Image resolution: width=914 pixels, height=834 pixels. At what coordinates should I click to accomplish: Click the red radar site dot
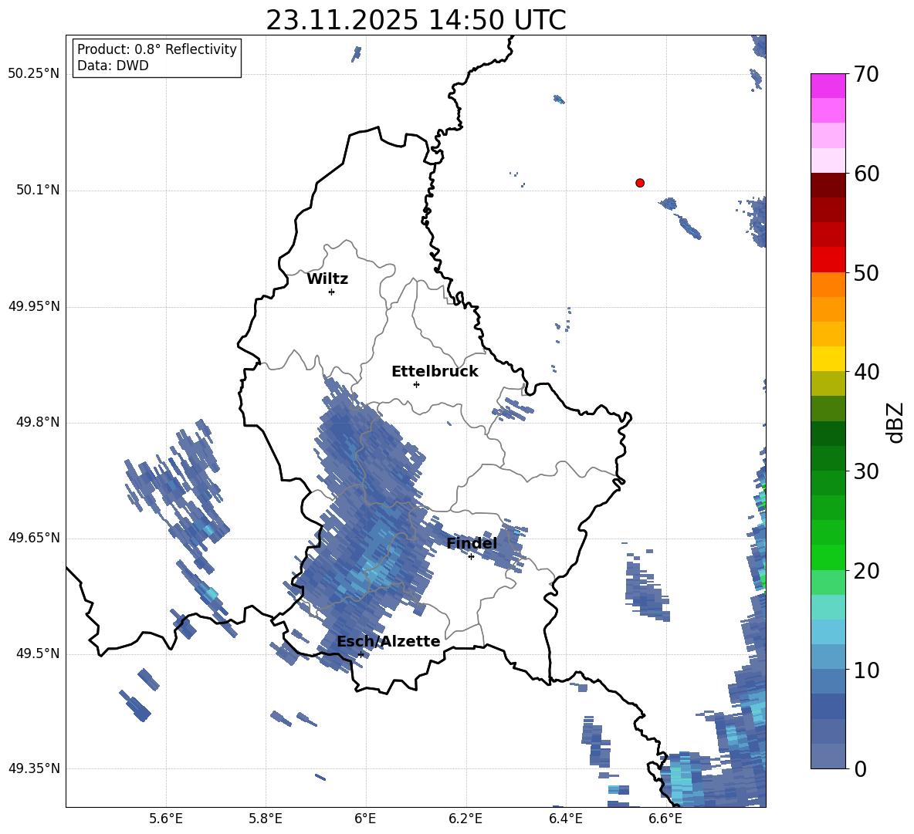click(x=640, y=183)
